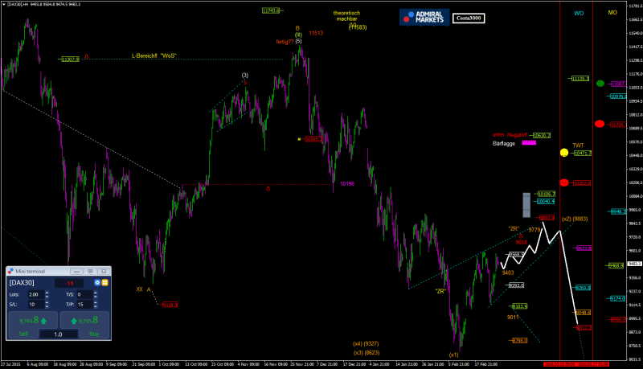Click the yellow grid icon in Mini terminal

pyautogui.click(x=105, y=283)
